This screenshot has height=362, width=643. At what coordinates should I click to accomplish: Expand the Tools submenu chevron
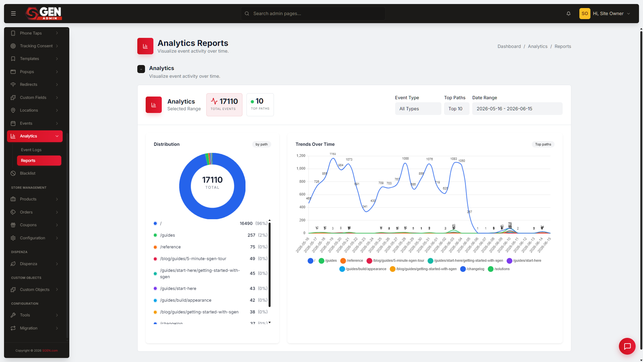57,315
